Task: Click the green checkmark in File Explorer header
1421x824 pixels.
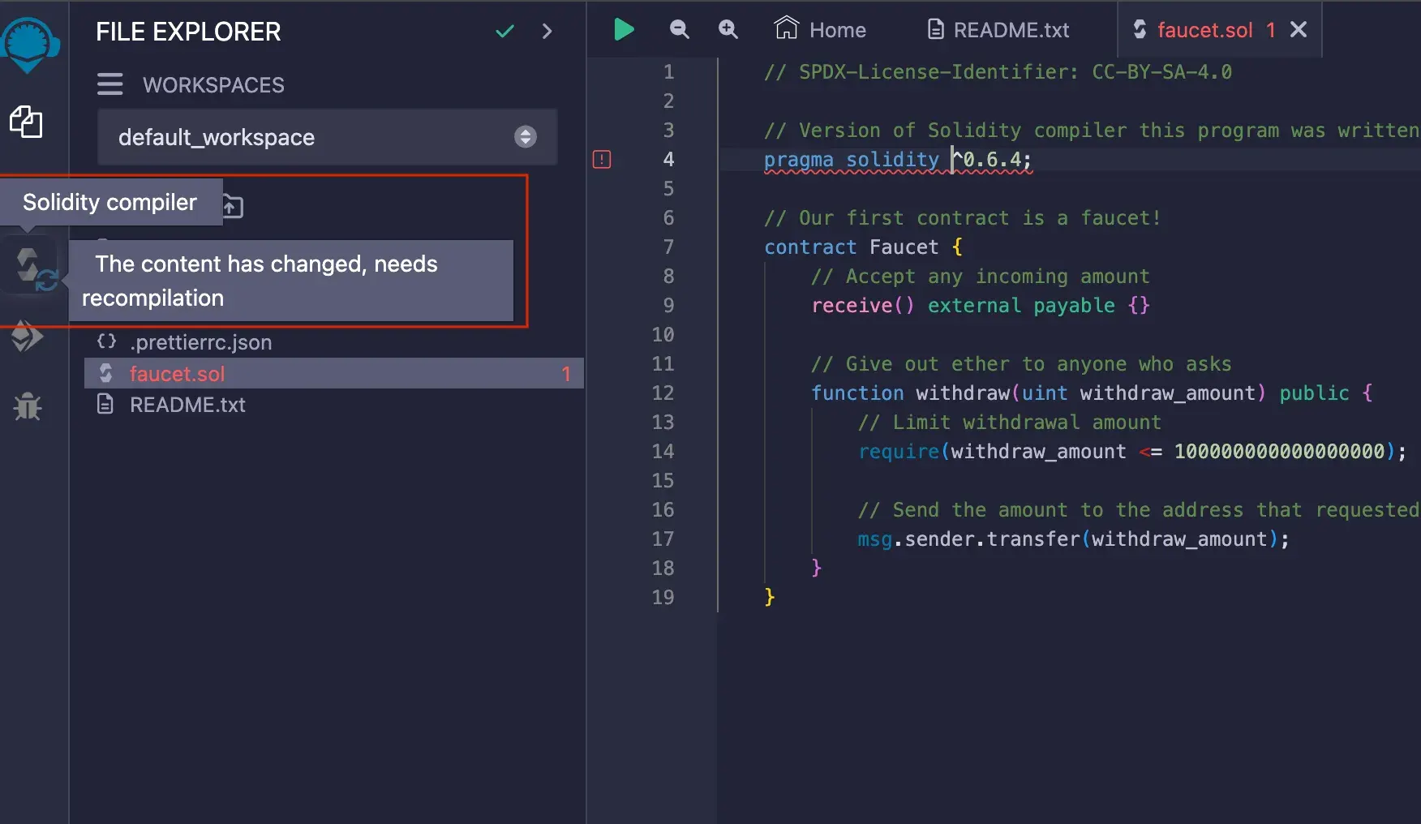Action: pyautogui.click(x=504, y=31)
